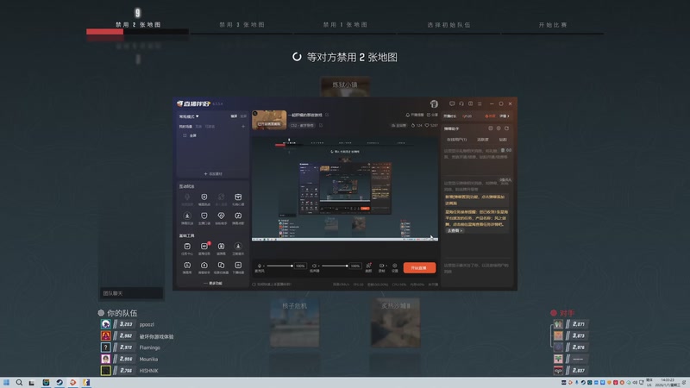The width and height of the screenshot is (690, 388).
Task: Click the 团队聊天 chat input in the game
Action: point(131,293)
